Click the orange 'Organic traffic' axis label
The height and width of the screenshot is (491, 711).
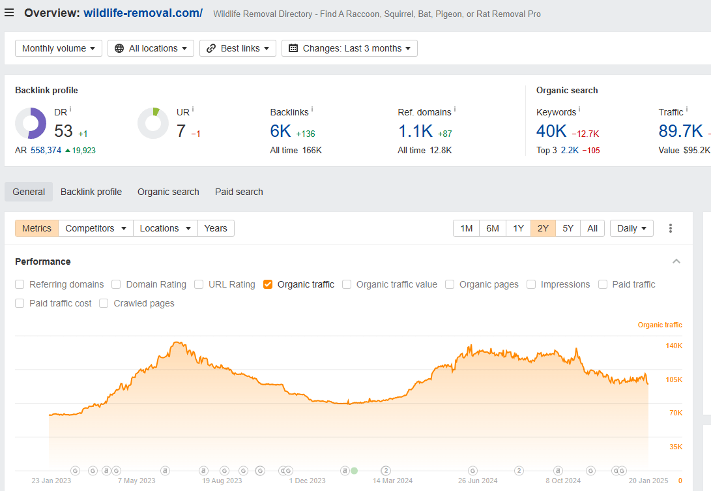(660, 325)
